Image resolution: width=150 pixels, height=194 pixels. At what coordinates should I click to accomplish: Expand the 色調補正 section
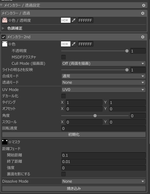[3, 28]
